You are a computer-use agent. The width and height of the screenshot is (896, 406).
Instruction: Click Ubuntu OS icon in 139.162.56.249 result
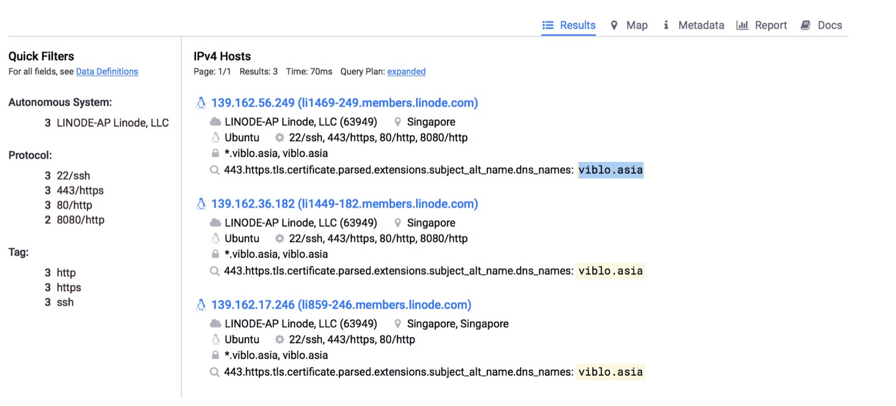[216, 138]
